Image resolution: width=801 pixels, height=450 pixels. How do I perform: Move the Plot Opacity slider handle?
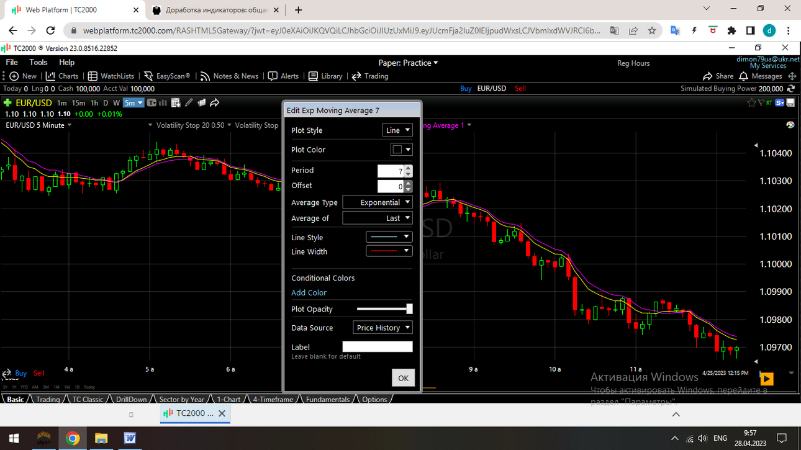tap(409, 308)
